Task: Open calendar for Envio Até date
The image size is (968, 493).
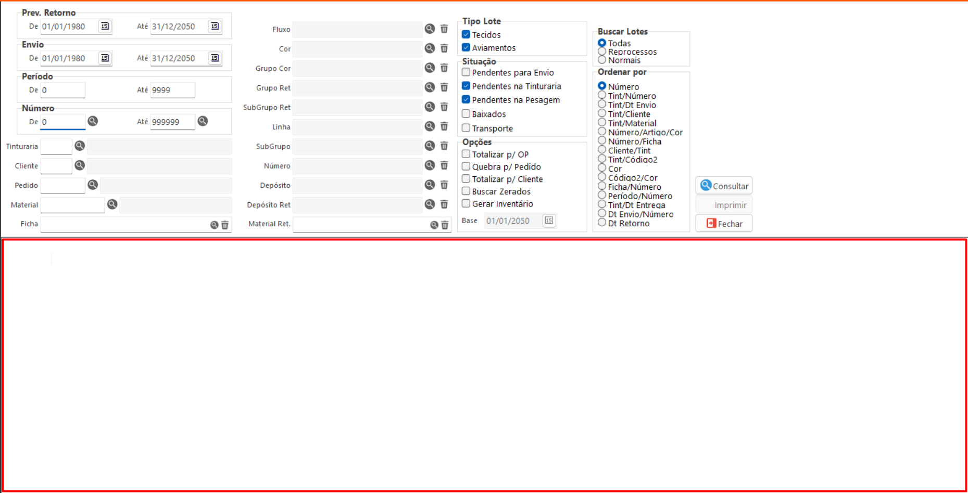Action: point(215,58)
